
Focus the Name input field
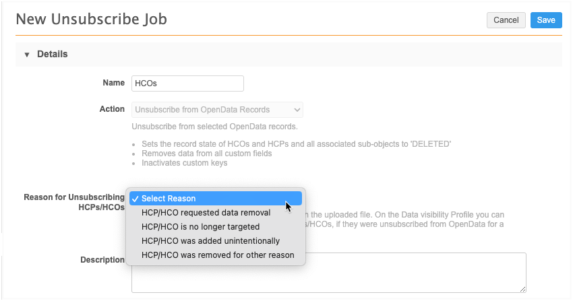(187, 83)
